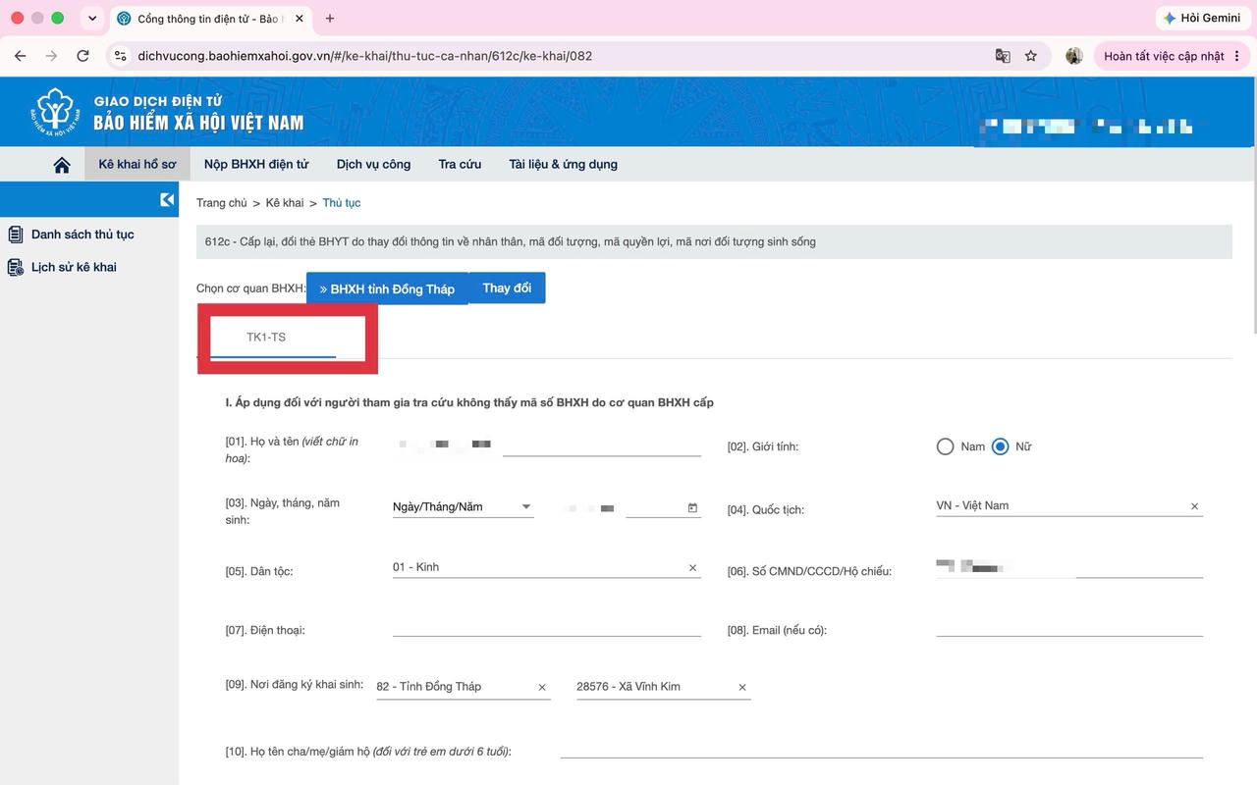Focus the Họ tên cha/mẹ/giám hộ field
The height and width of the screenshot is (785, 1257).
(882, 750)
